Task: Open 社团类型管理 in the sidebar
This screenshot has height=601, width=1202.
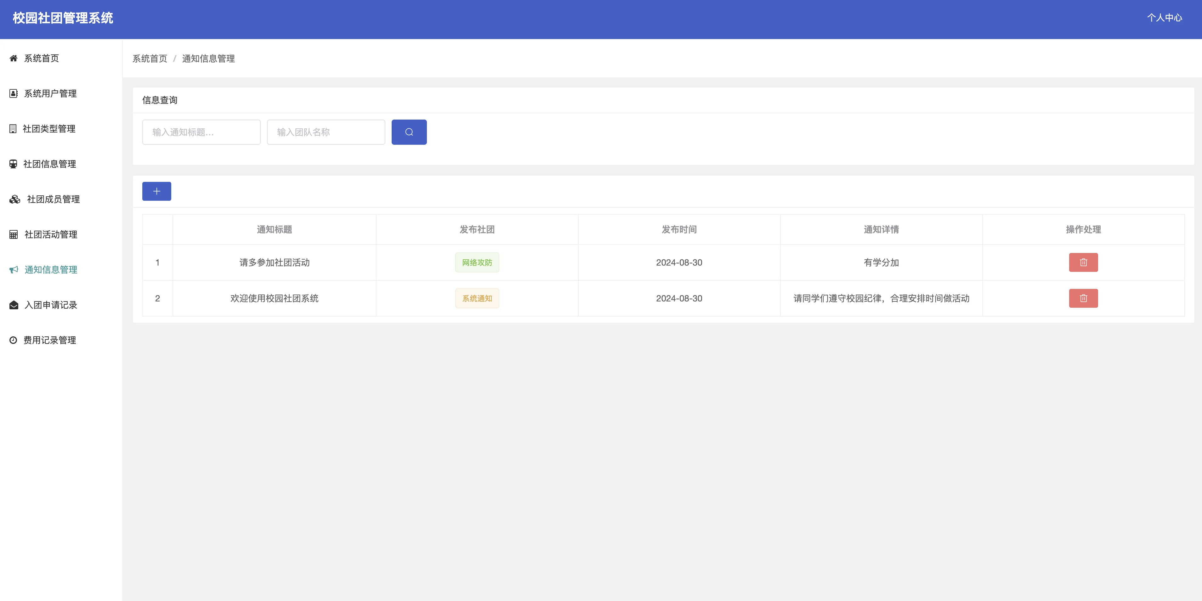Action: pos(49,129)
